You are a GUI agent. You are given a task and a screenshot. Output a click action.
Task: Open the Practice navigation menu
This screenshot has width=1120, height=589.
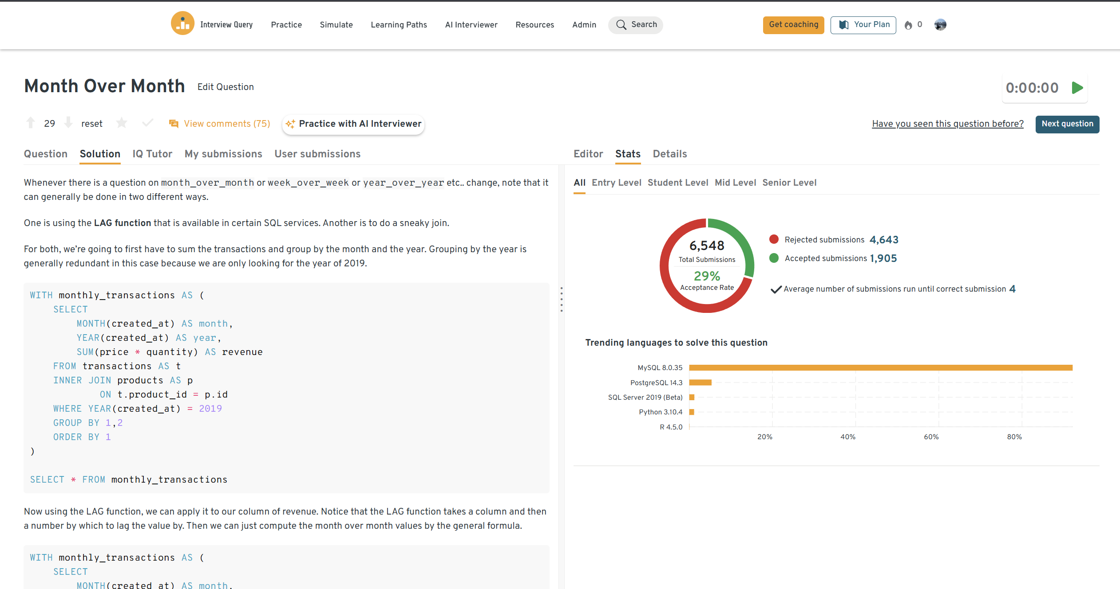pyautogui.click(x=286, y=25)
